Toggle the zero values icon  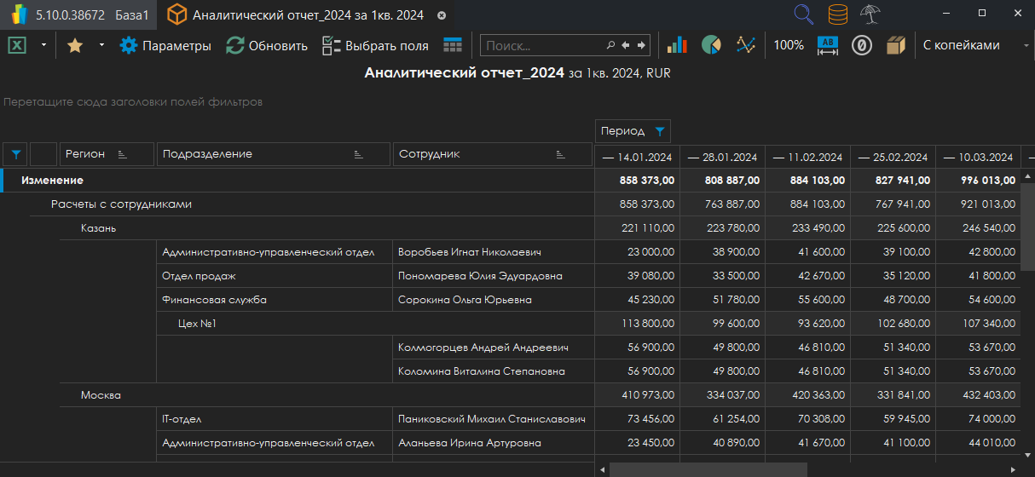coord(862,46)
